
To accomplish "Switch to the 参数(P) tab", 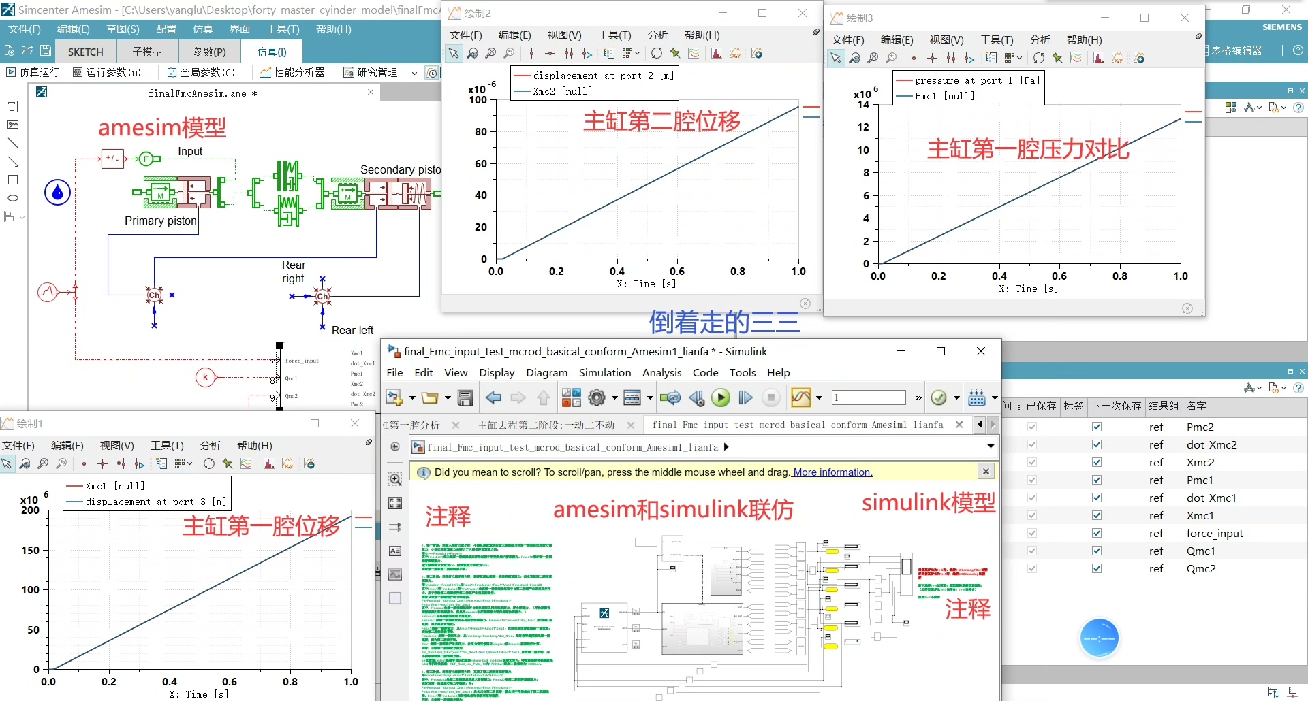I will [x=209, y=52].
